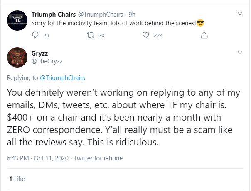The height and width of the screenshot is (191, 251).
Task: Open the Twitter for iPhone source link
Action: pyautogui.click(x=98, y=158)
